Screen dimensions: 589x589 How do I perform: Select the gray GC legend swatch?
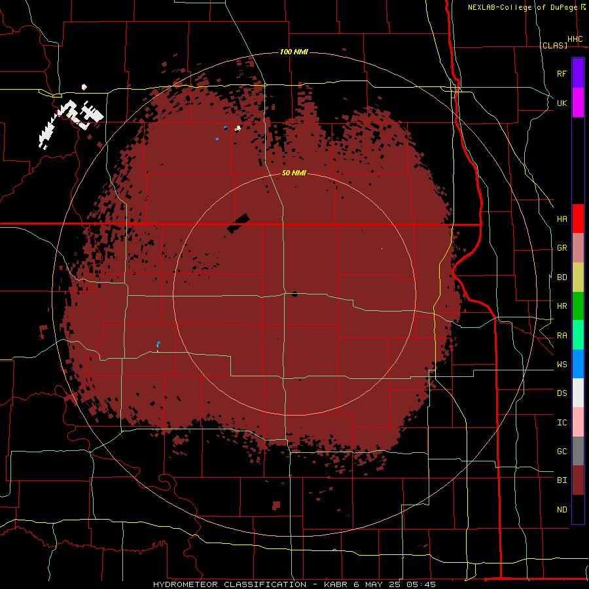pyautogui.click(x=578, y=451)
